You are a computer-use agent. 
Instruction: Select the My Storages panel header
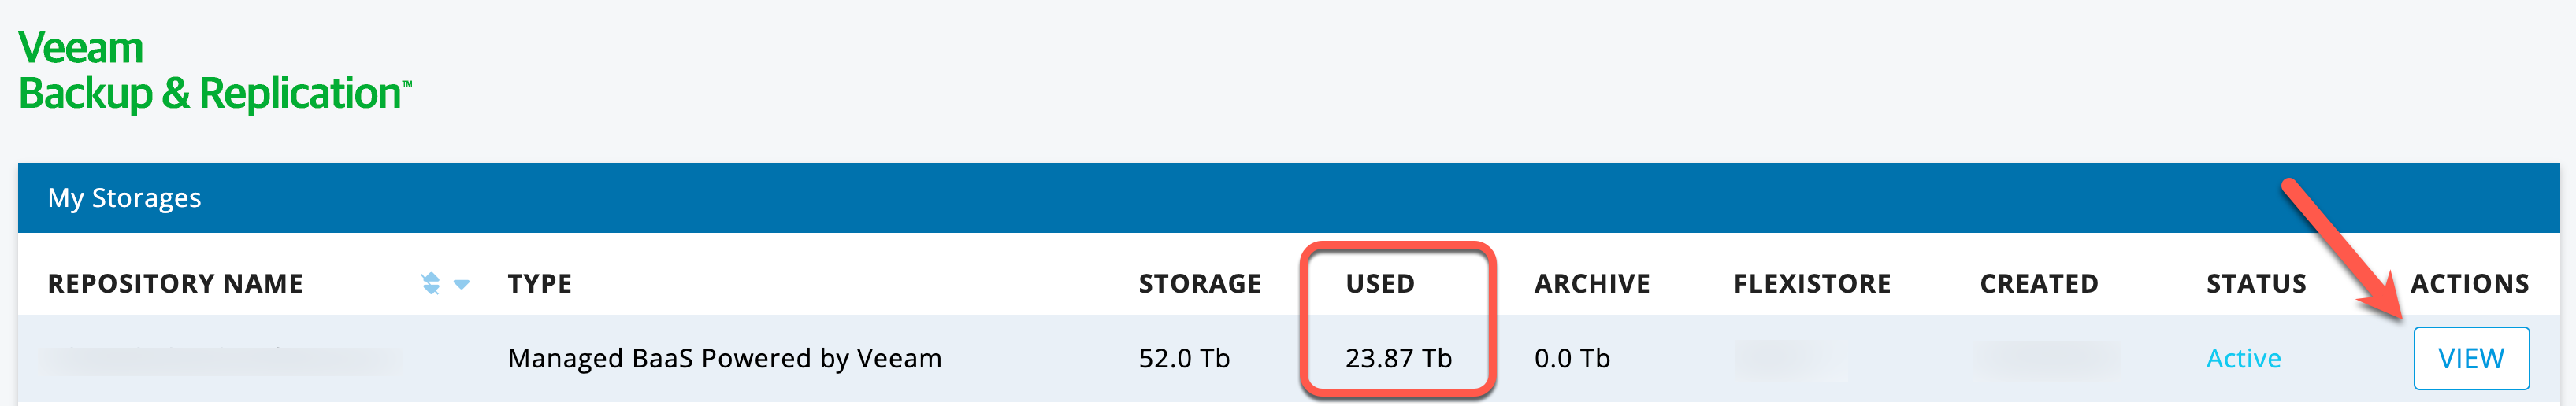[1288, 198]
